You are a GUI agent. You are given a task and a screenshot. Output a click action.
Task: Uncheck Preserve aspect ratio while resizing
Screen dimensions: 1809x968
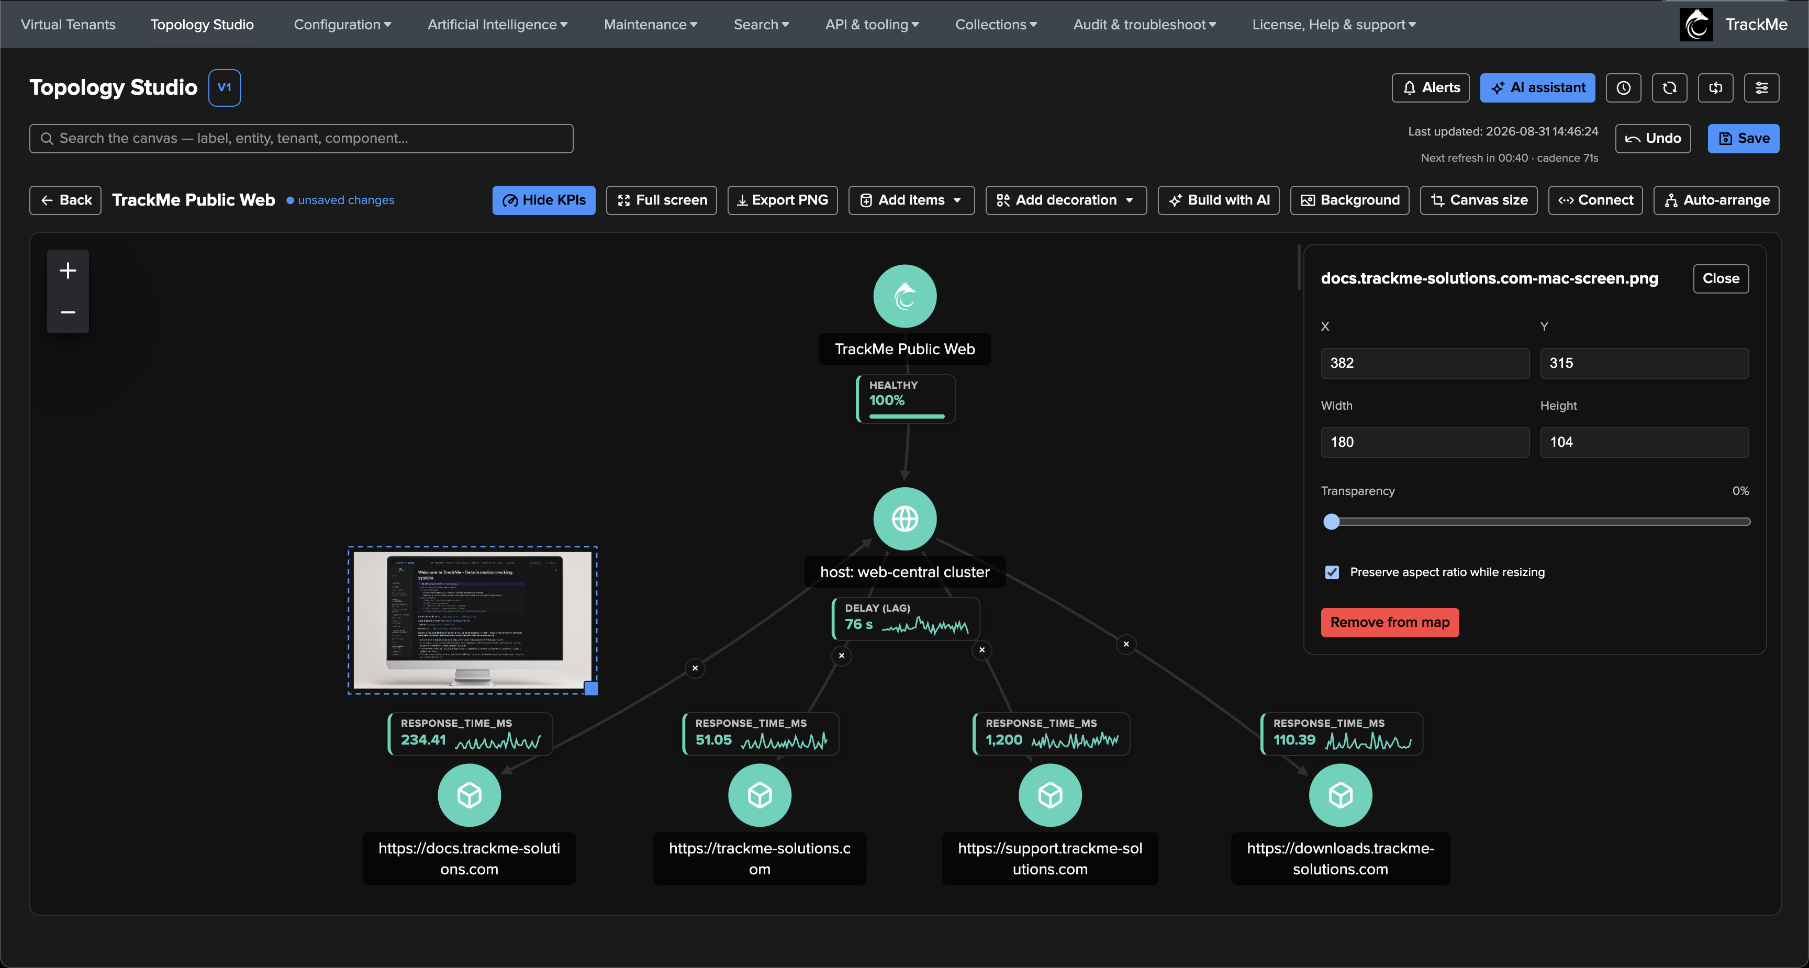(x=1332, y=572)
